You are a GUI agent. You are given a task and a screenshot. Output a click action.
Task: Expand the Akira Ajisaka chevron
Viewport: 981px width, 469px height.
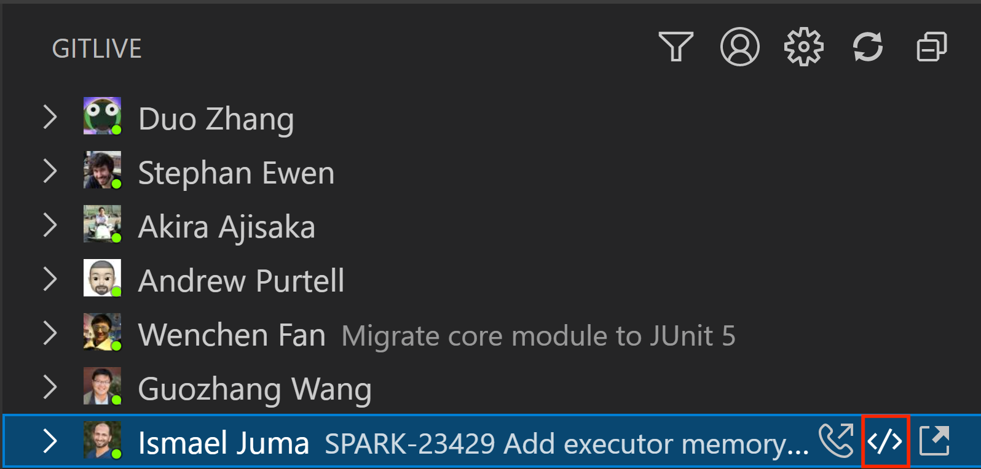[x=50, y=225]
